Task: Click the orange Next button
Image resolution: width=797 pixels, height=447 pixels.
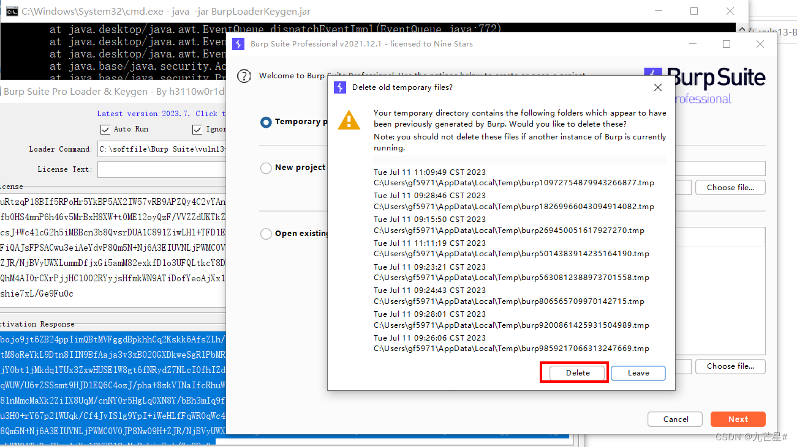Action: point(738,419)
